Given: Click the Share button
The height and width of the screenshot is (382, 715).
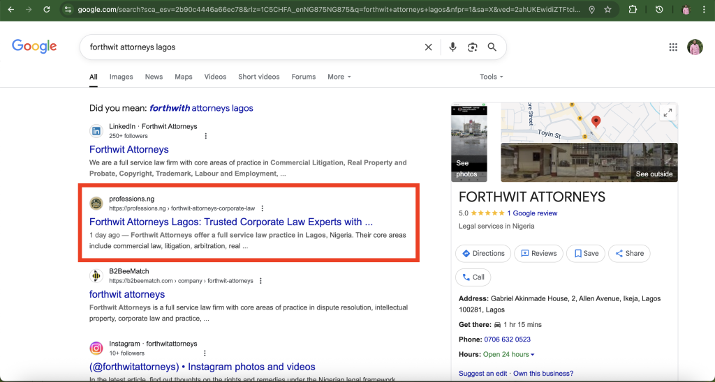Looking at the screenshot, I should click(629, 254).
